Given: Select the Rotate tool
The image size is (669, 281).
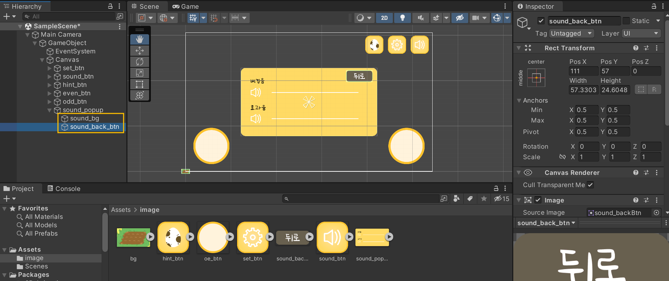Looking at the screenshot, I should 140,62.
